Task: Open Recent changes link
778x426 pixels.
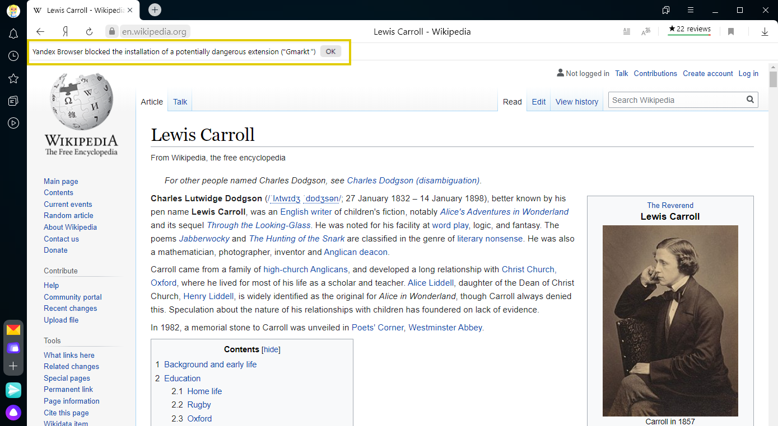Action: [71, 308]
